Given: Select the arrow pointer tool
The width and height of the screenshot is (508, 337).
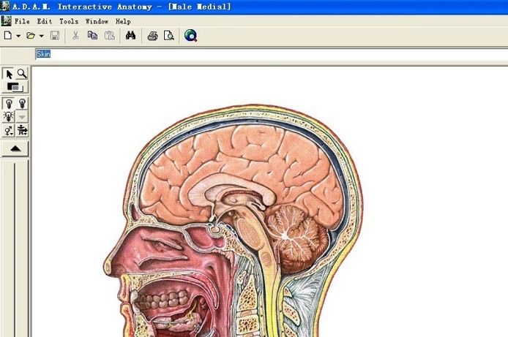Looking at the screenshot, I should (10, 74).
